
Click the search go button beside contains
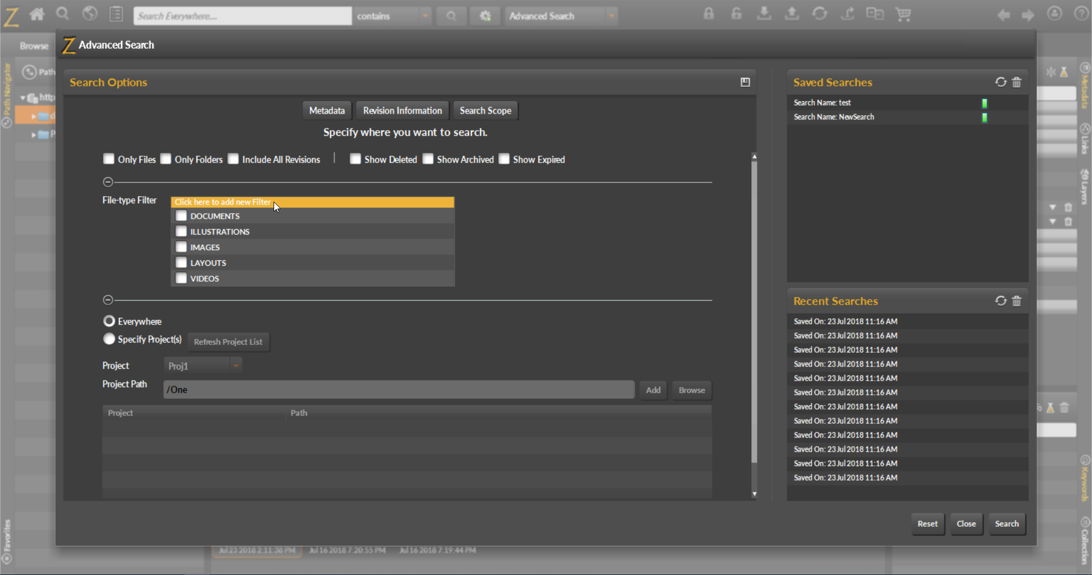point(452,16)
